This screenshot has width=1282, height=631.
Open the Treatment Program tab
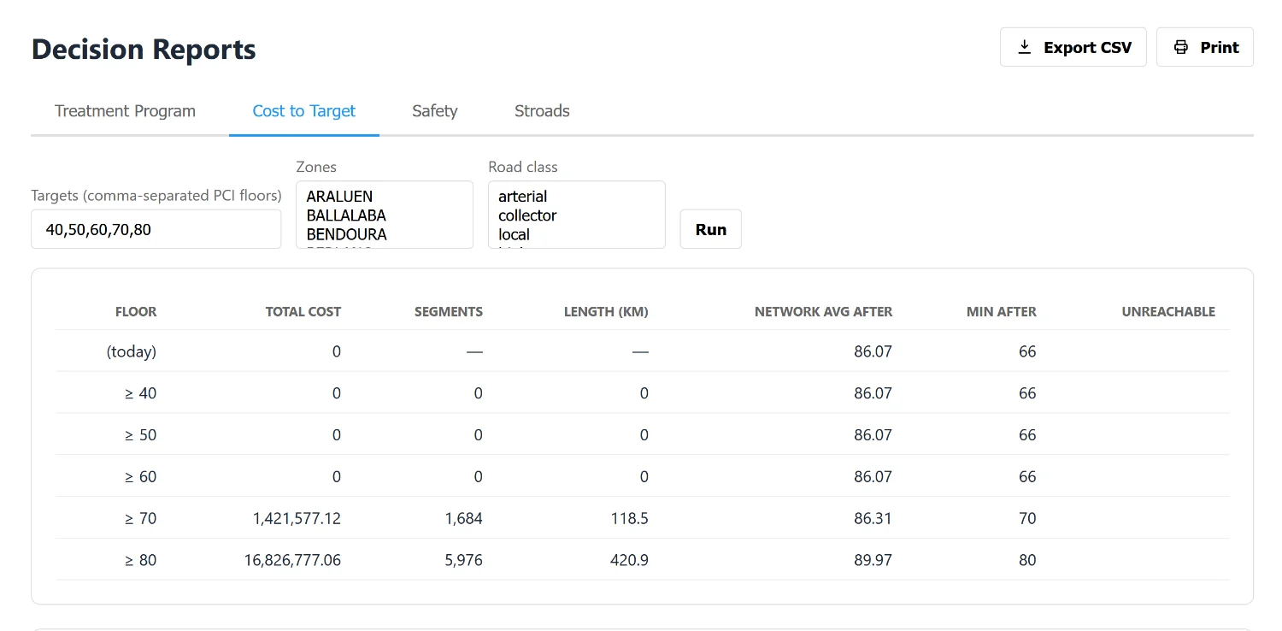coord(125,111)
